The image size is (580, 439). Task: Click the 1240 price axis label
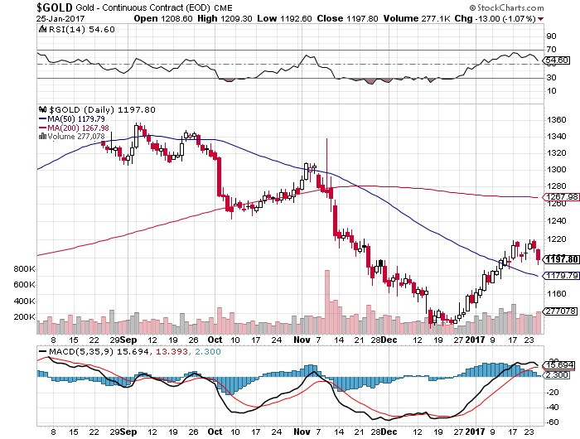coord(556,221)
